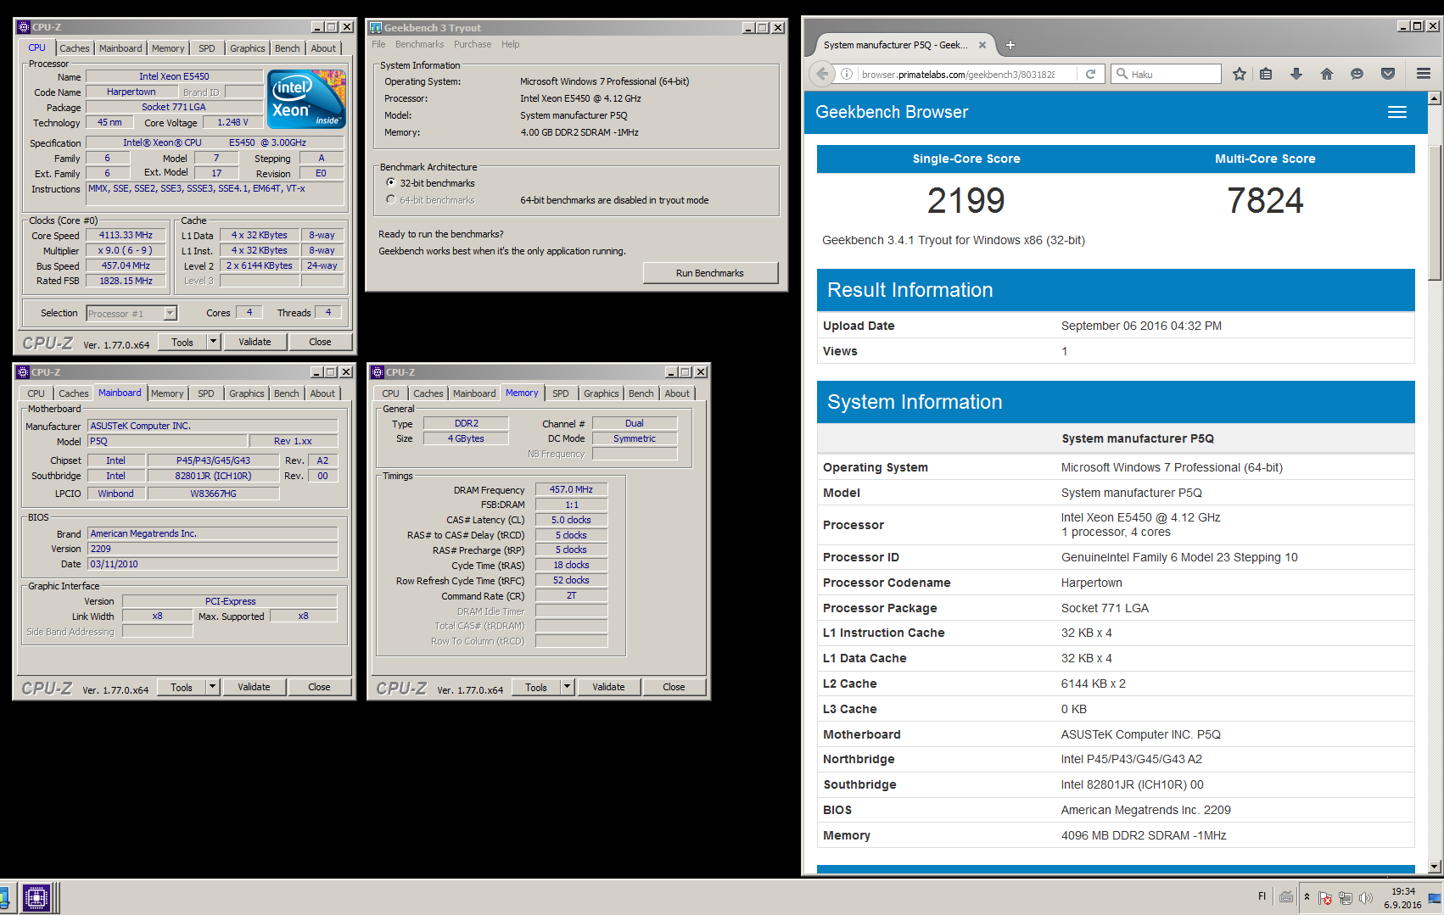Click the page scrollbar up arrow

(x=1435, y=99)
